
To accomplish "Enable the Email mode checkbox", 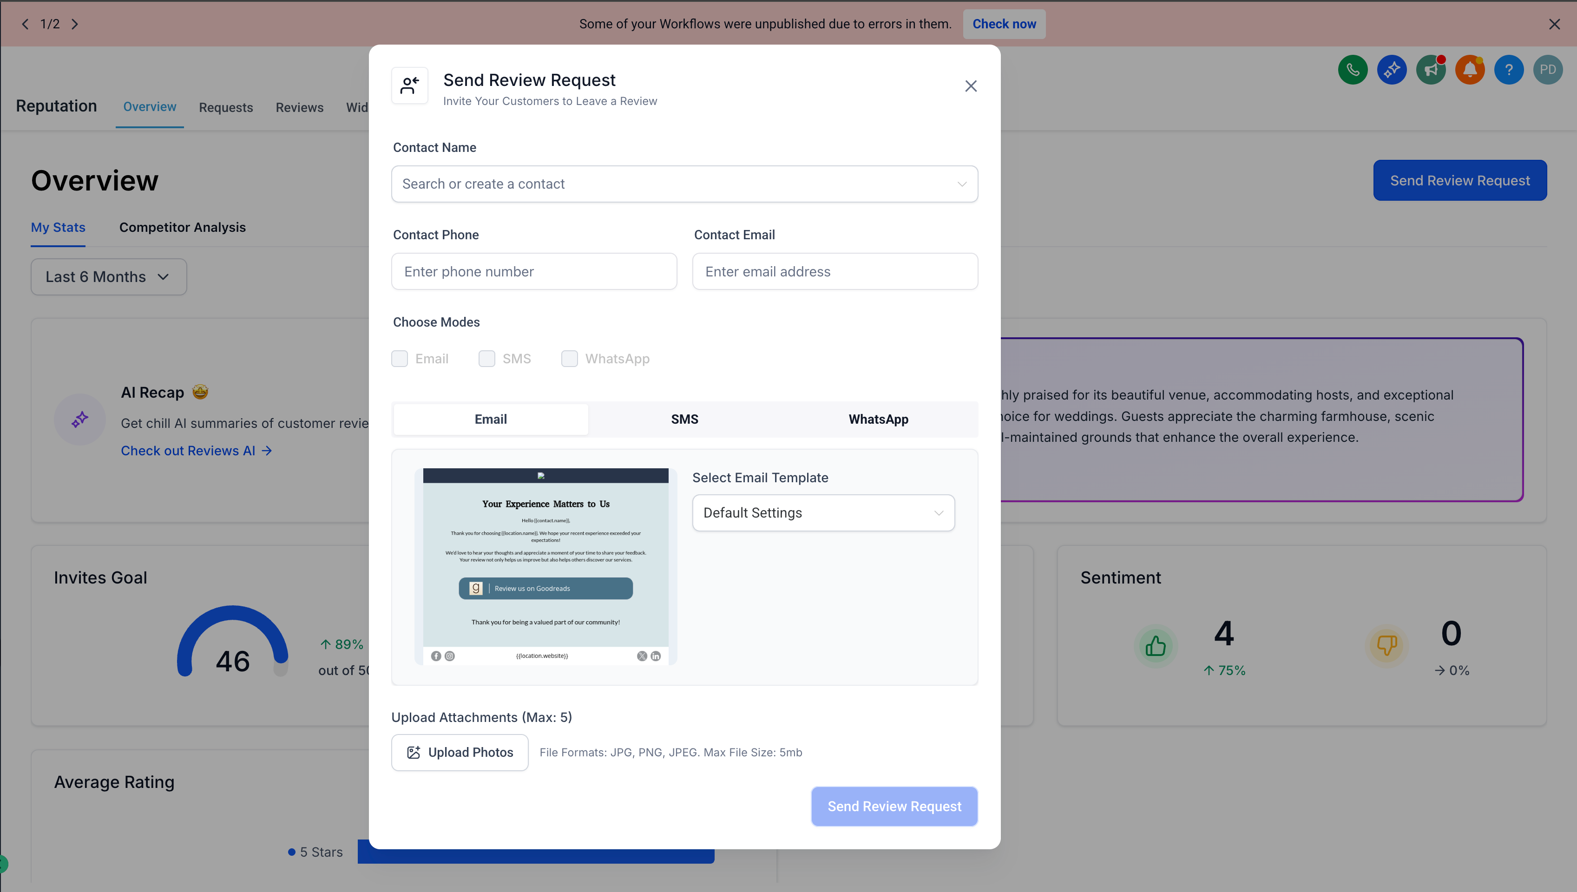I will (x=400, y=358).
